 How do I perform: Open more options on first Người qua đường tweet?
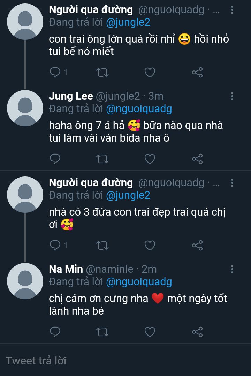pyautogui.click(x=232, y=10)
